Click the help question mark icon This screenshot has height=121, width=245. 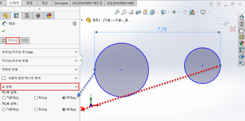click(x=75, y=24)
